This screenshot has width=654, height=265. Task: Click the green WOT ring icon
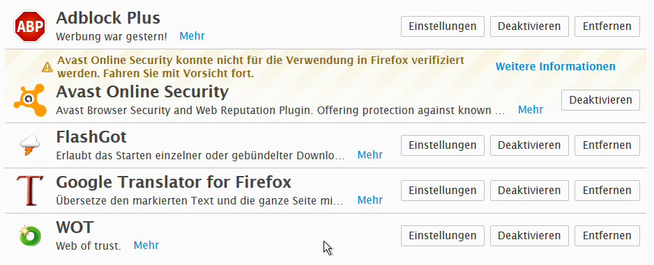[x=29, y=236]
